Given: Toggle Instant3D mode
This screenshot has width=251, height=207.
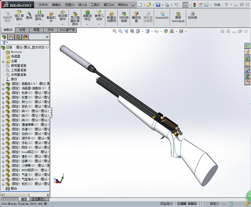Looking at the screenshot, I should pyautogui.click(x=162, y=15).
